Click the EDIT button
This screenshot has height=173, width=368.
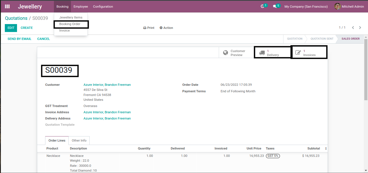pyautogui.click(x=11, y=28)
